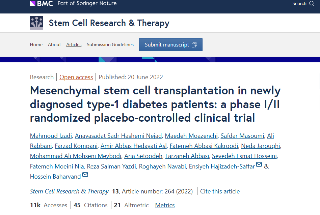
Task: Click the Open access link
Action: [76, 77]
